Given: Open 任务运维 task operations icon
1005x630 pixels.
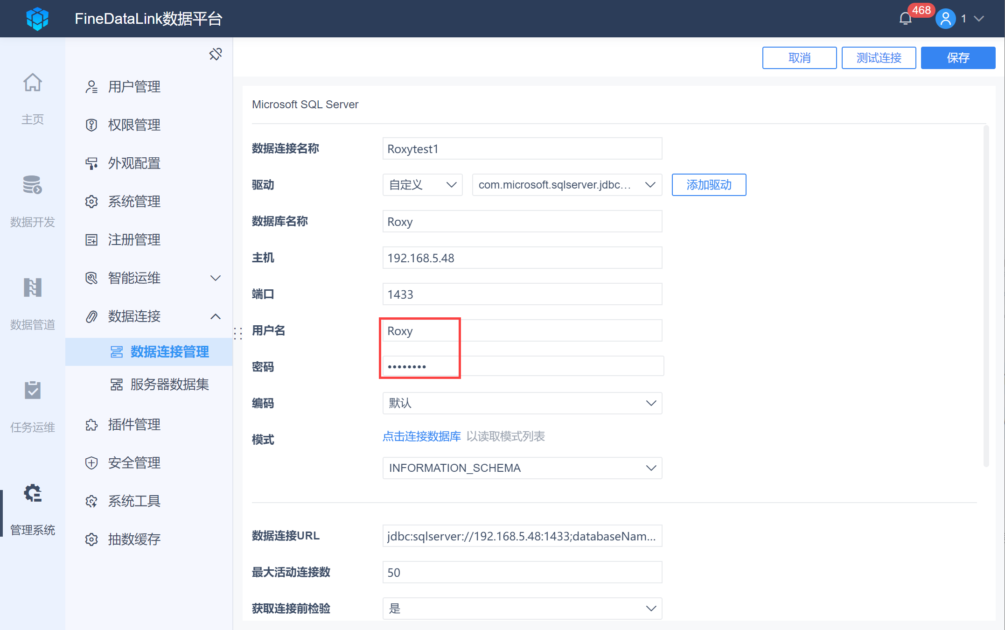Looking at the screenshot, I should pyautogui.click(x=33, y=391).
